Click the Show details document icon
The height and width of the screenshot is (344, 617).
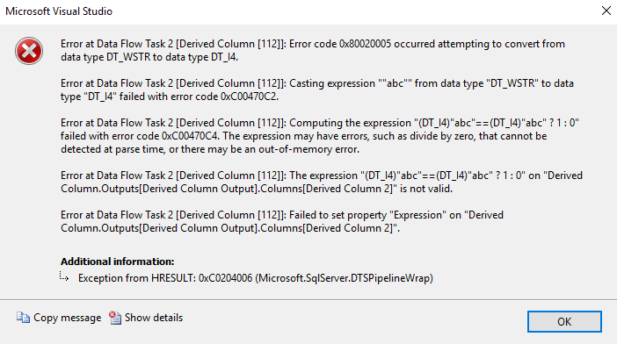click(115, 318)
